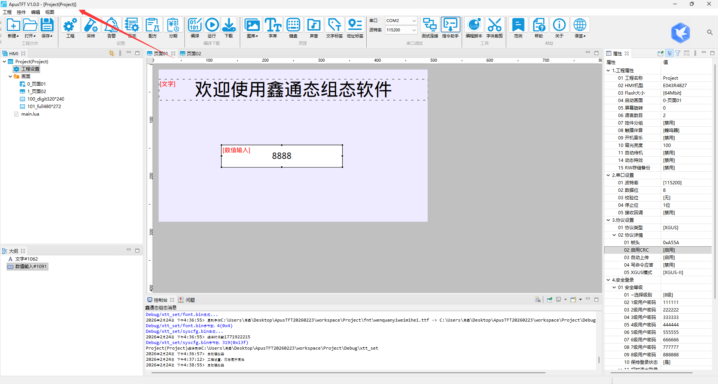This screenshot has height=384, width=718.
Task: Open the 编程脚本 Lua script tool
Action: click(474, 25)
